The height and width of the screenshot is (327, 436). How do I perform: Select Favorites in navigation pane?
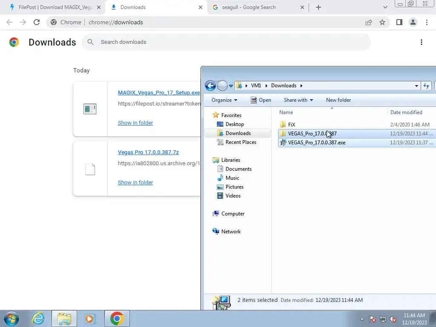(231, 115)
